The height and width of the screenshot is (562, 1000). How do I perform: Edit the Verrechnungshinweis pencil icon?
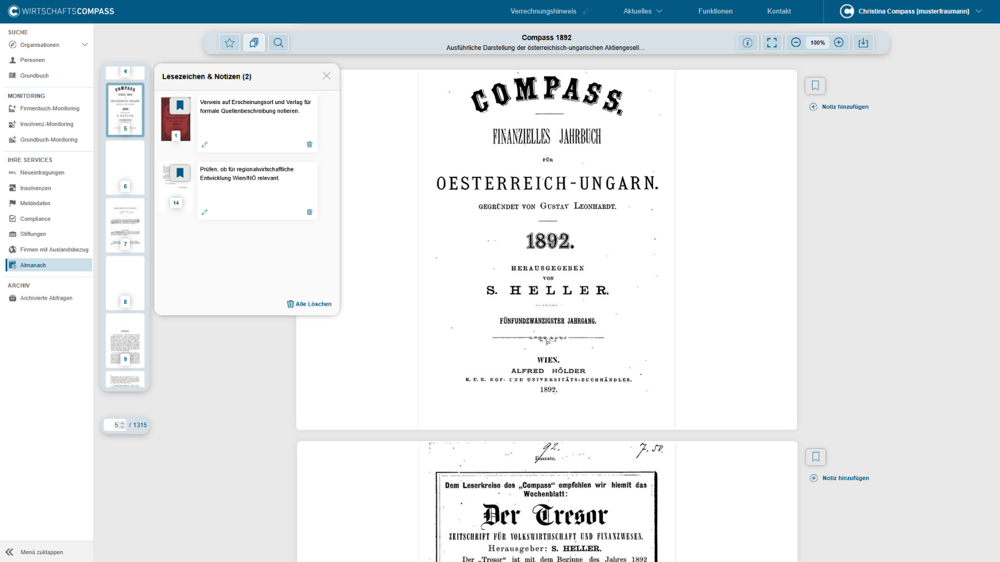pos(586,11)
